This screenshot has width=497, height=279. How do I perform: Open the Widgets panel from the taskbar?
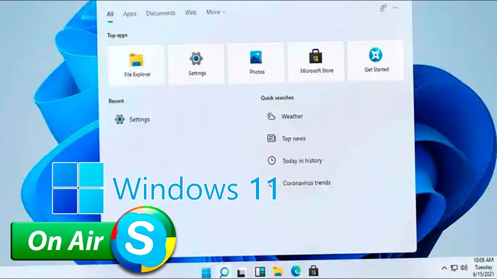(260, 271)
